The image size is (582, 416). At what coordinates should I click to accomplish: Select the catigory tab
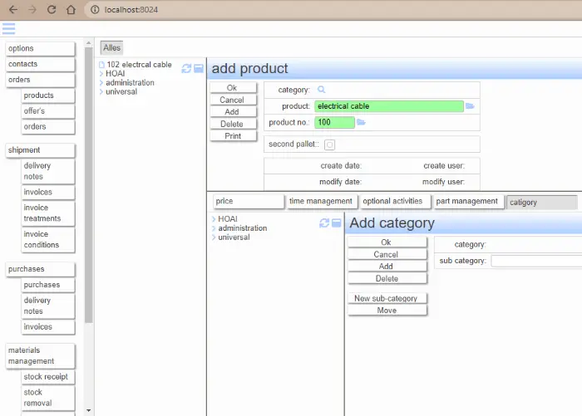(x=542, y=203)
